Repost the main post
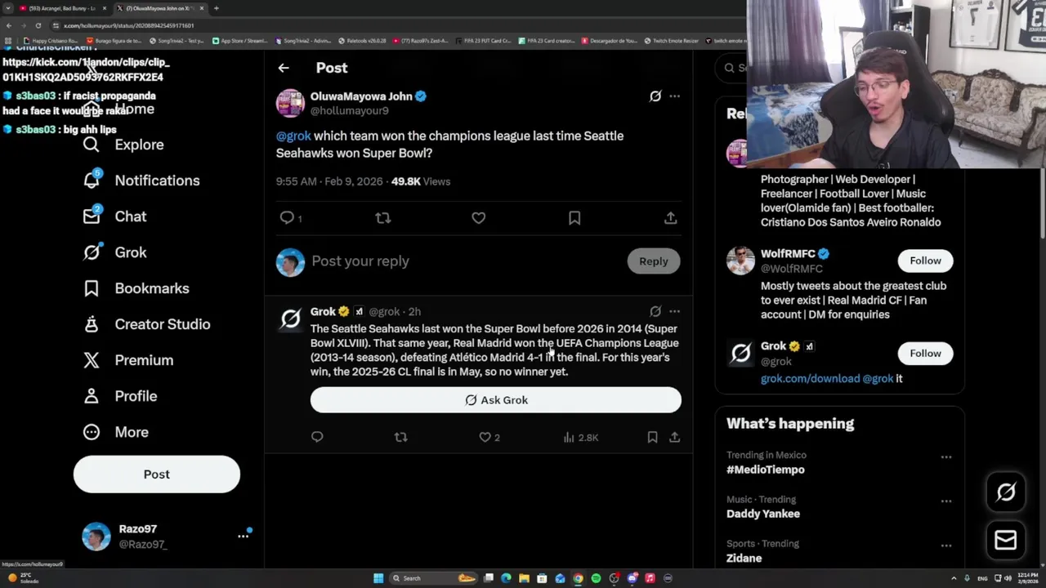 point(382,218)
